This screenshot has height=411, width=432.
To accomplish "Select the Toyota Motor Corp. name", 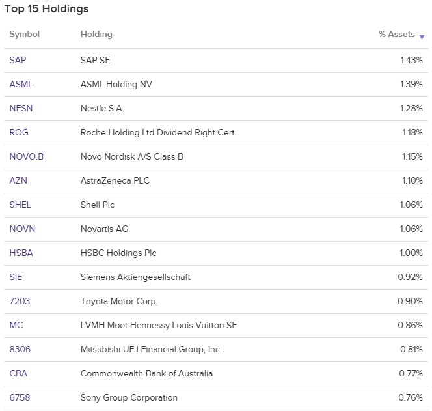I will coord(119,301).
